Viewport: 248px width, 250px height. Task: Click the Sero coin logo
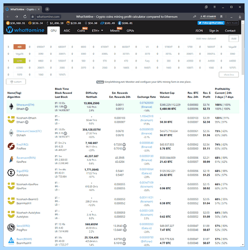[x=11, y=228]
